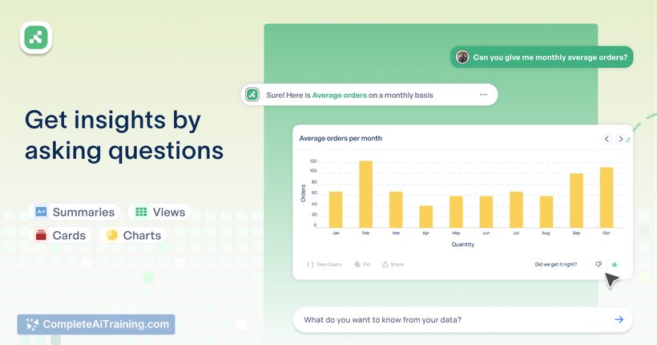The width and height of the screenshot is (657, 345).
Task: Select the Cards chip
Action: click(x=60, y=235)
